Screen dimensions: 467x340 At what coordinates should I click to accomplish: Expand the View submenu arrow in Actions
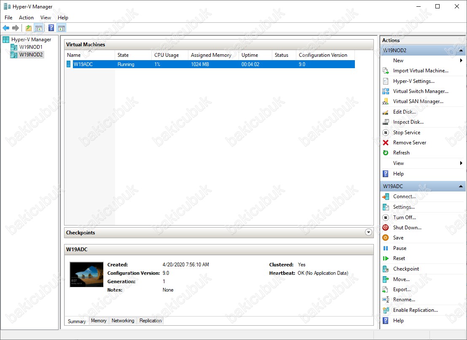pyautogui.click(x=461, y=163)
